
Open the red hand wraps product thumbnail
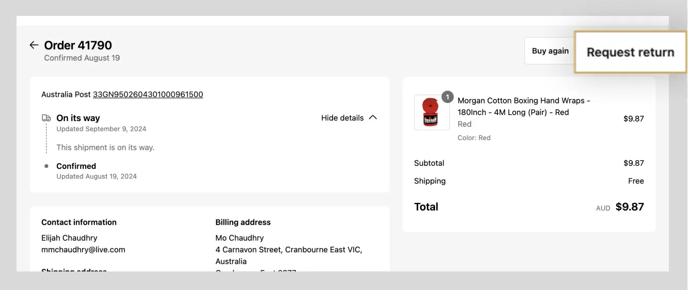[431, 113]
